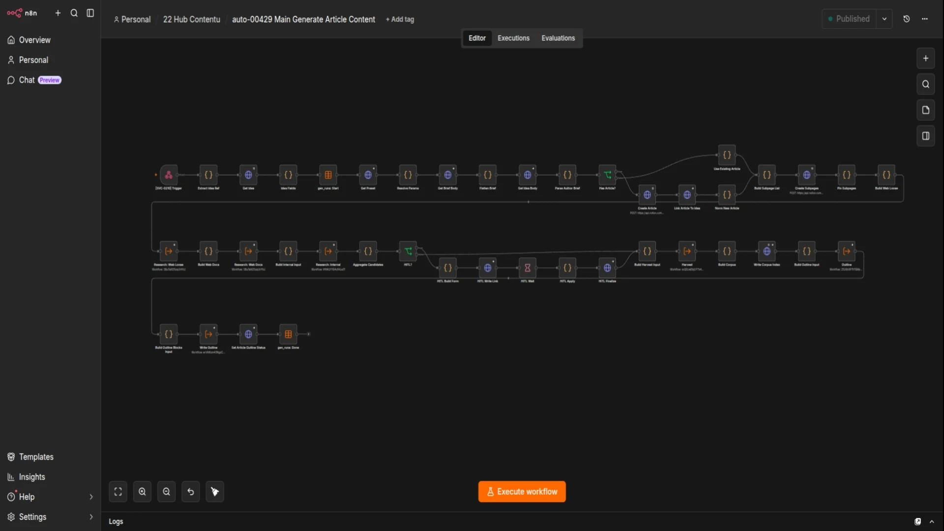Image resolution: width=944 pixels, height=531 pixels.
Task: Open the Aggregate Candidates code node
Action: point(368,251)
